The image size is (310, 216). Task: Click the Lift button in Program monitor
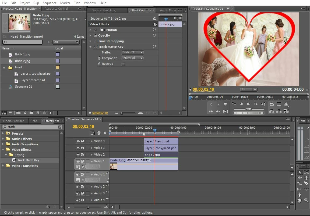pos(272,111)
